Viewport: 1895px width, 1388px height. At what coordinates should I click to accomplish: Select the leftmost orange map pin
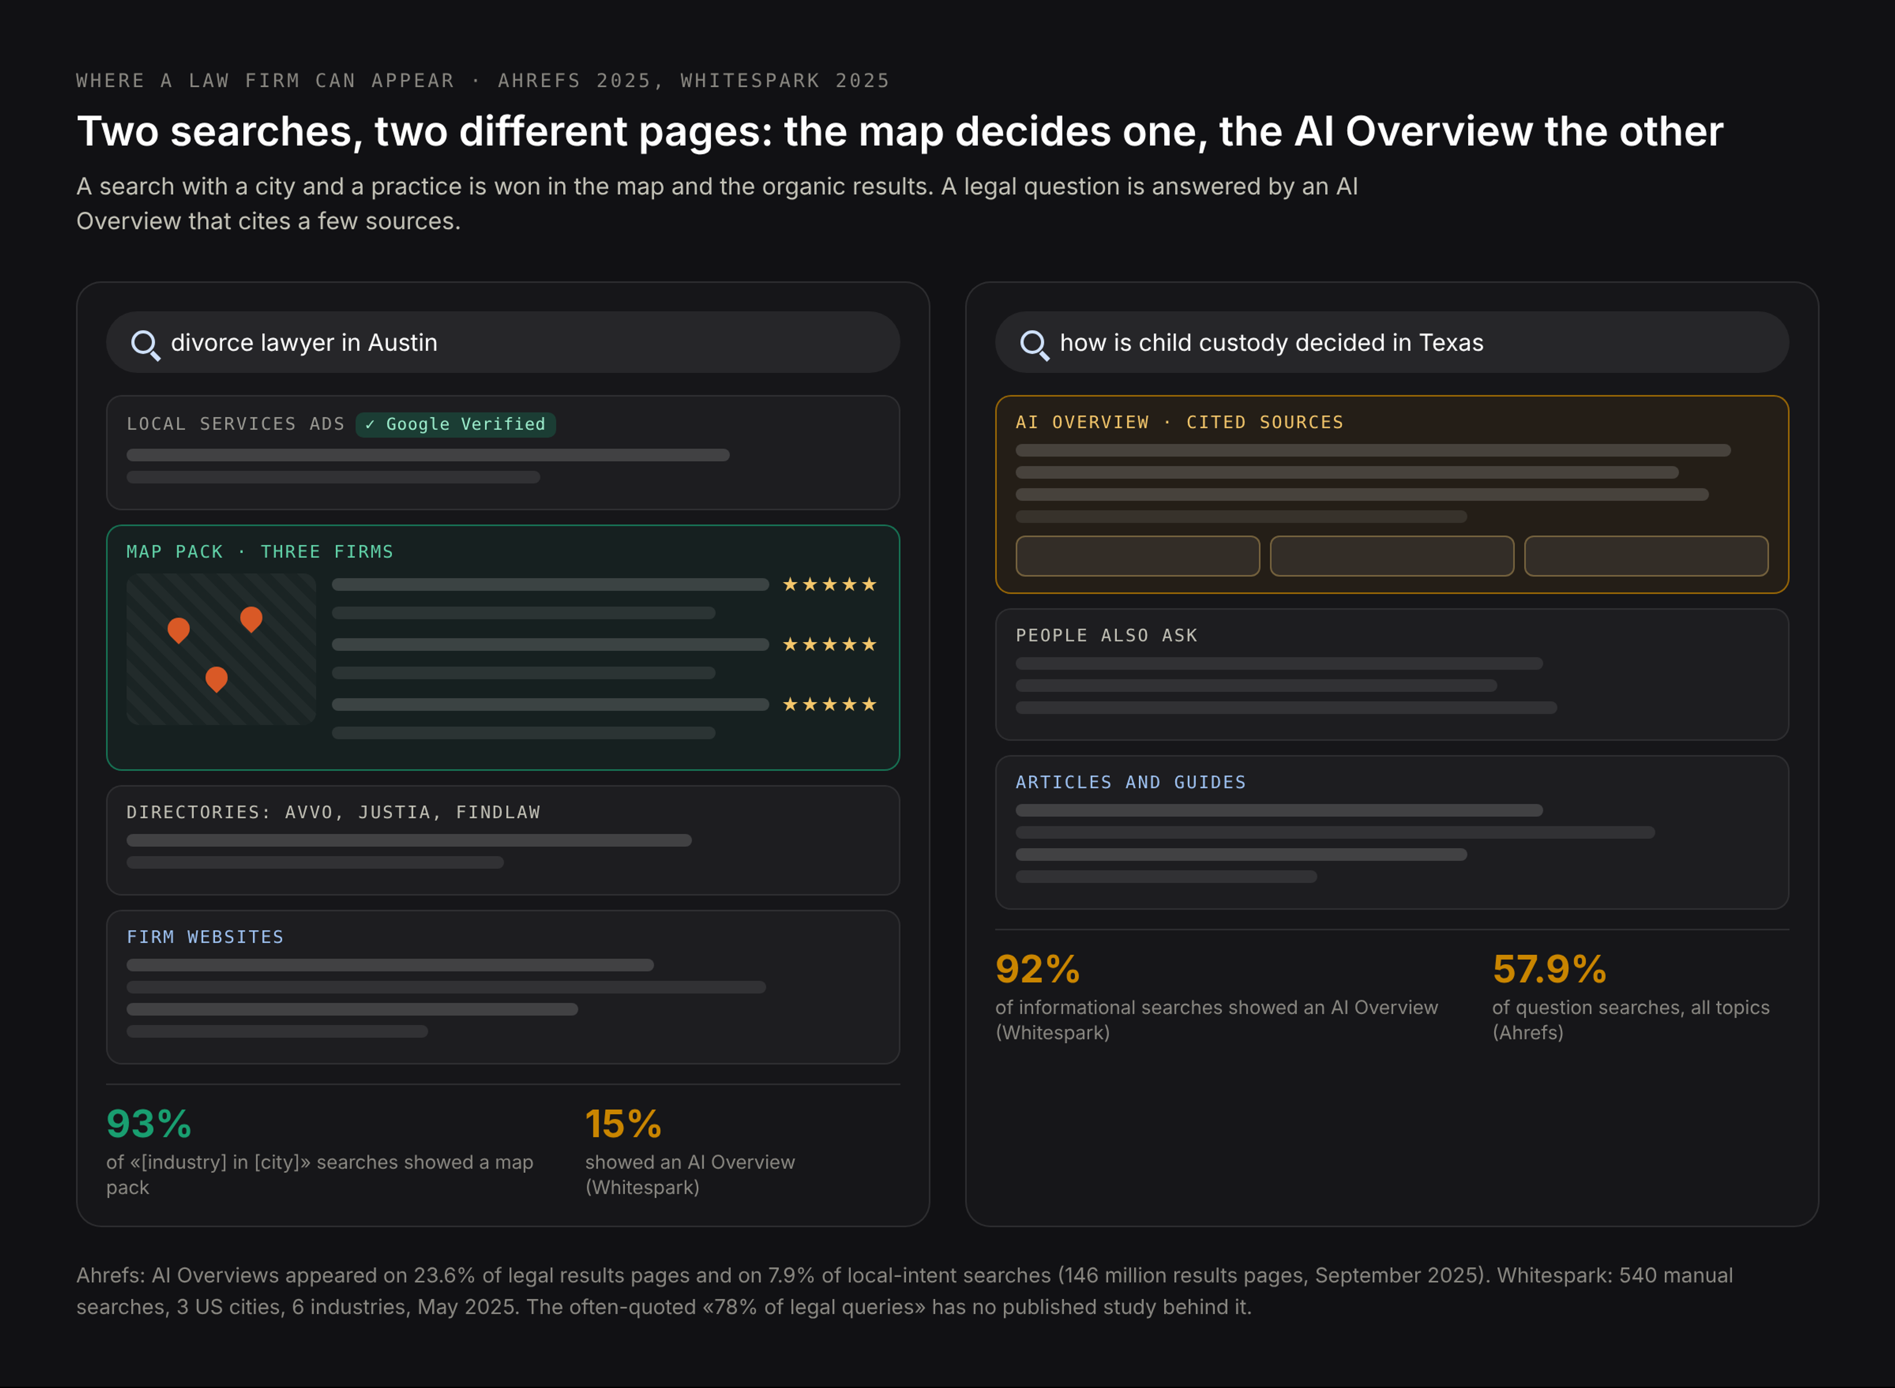(178, 630)
